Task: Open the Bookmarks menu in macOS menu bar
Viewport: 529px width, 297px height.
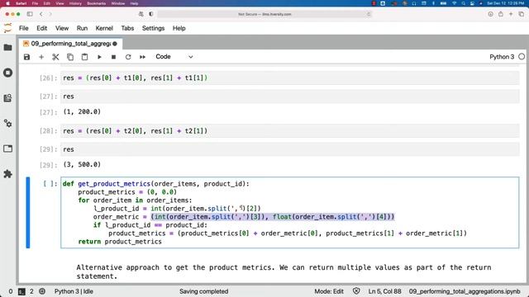Action: pos(96,3)
